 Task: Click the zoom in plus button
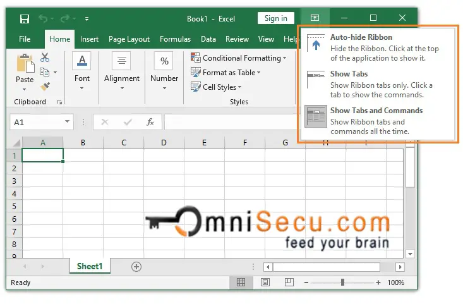tap(378, 283)
